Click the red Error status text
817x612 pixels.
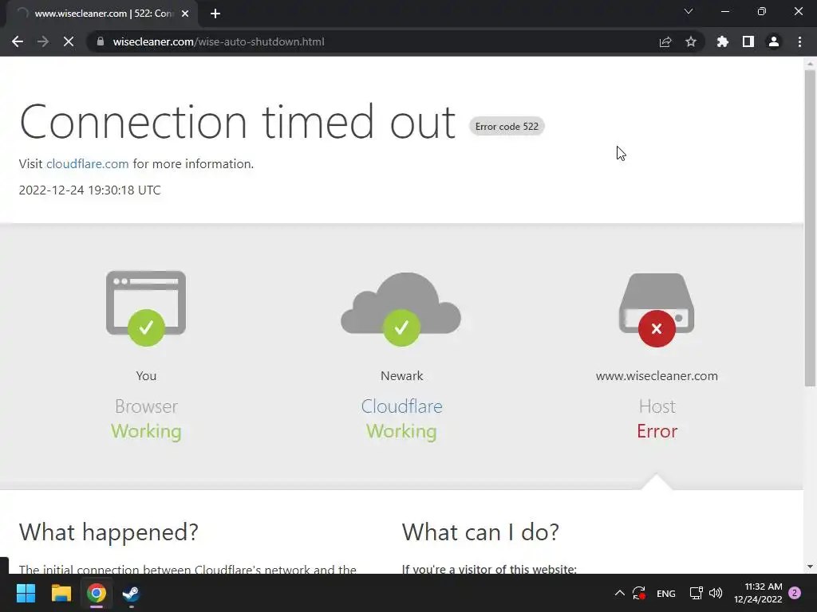tap(657, 431)
